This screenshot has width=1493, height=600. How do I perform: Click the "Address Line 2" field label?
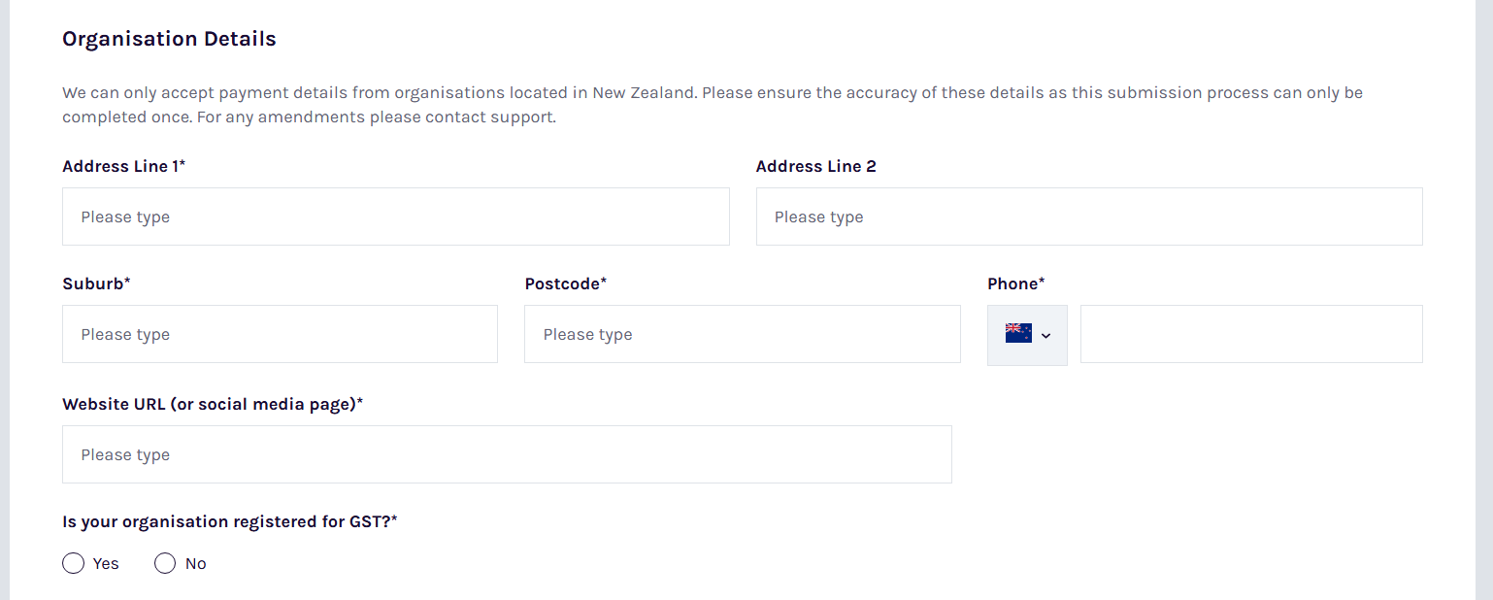(816, 166)
